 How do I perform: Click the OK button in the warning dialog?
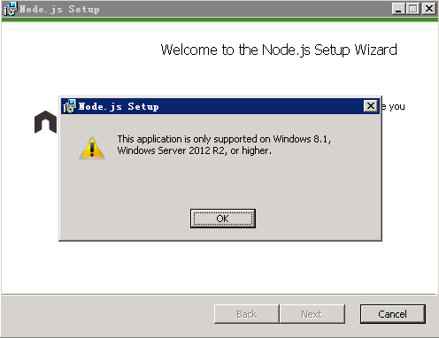point(223,219)
